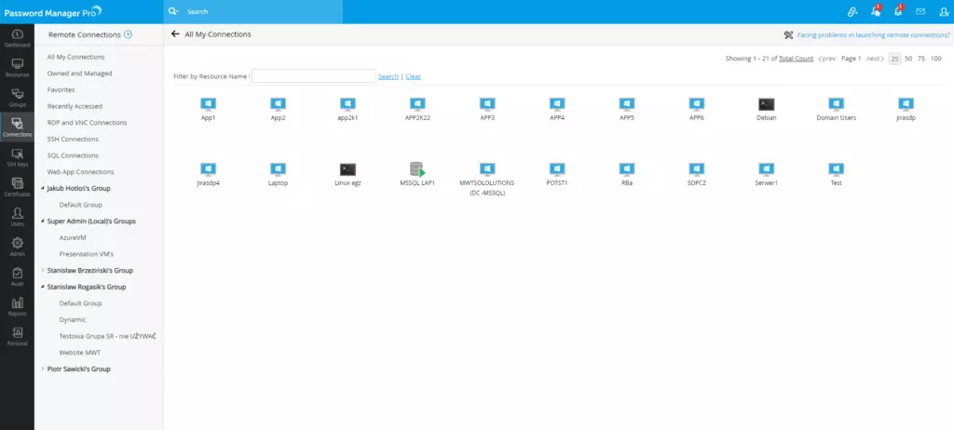954x430 pixels.
Task: Show 75 items per page
Action: pyautogui.click(x=921, y=59)
